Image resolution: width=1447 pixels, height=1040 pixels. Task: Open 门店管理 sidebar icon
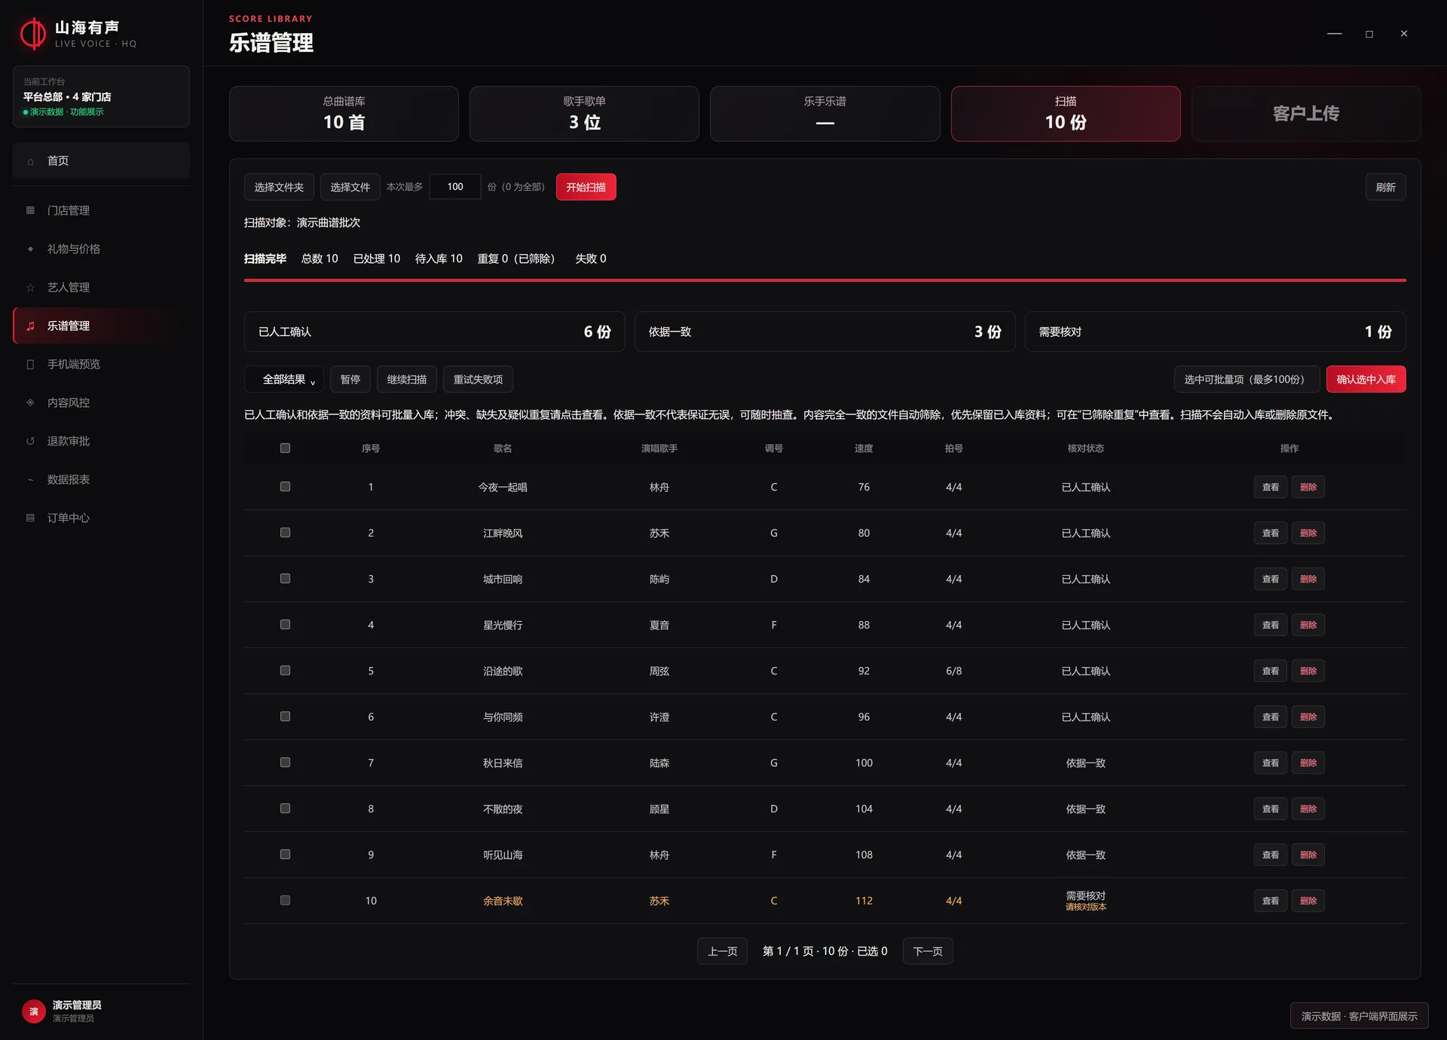click(30, 210)
